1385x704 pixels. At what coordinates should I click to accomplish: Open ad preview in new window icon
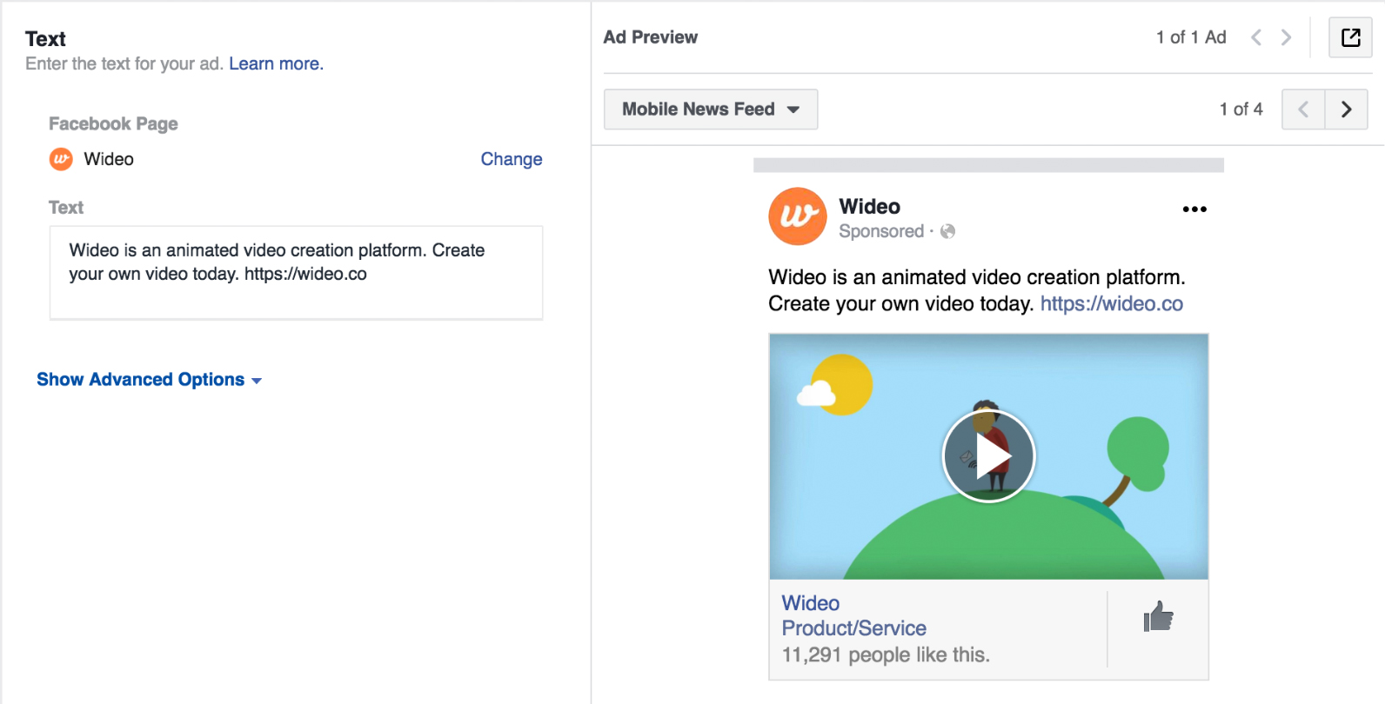pyautogui.click(x=1350, y=37)
